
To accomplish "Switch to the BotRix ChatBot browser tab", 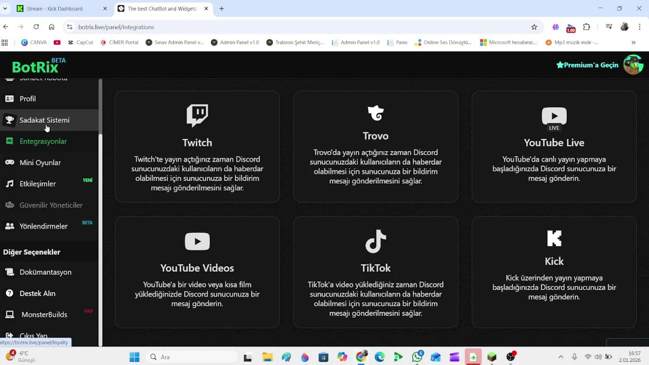I will [163, 9].
